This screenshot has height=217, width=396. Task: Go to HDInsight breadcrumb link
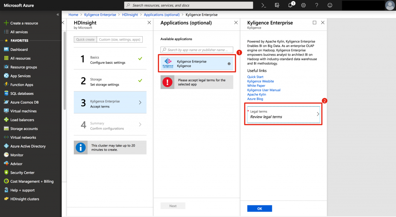[130, 15]
